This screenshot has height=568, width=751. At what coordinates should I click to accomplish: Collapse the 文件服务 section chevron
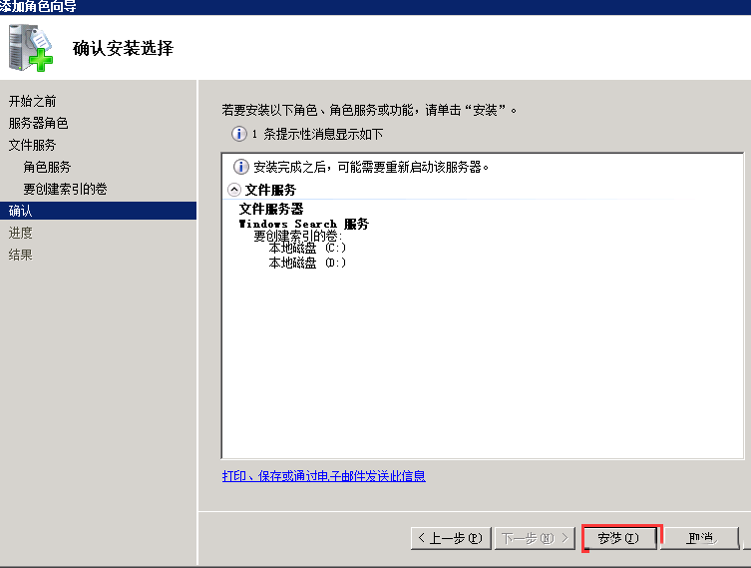pos(234,190)
